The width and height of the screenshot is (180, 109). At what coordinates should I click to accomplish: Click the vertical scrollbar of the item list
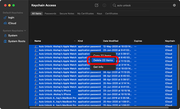178,67
